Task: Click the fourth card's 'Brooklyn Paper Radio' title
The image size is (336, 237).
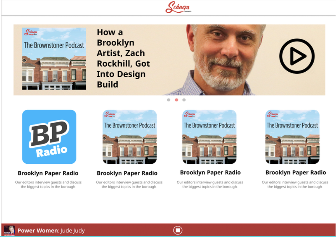Action: [x=296, y=172]
